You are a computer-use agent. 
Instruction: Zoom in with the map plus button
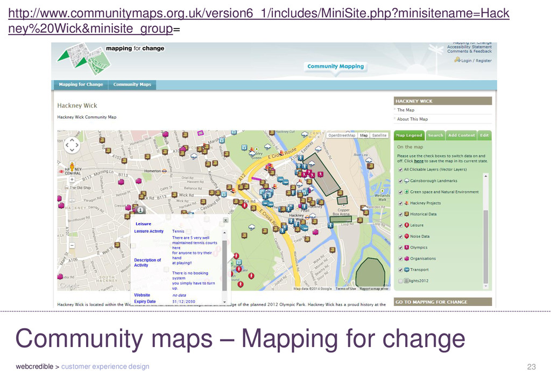click(x=72, y=180)
